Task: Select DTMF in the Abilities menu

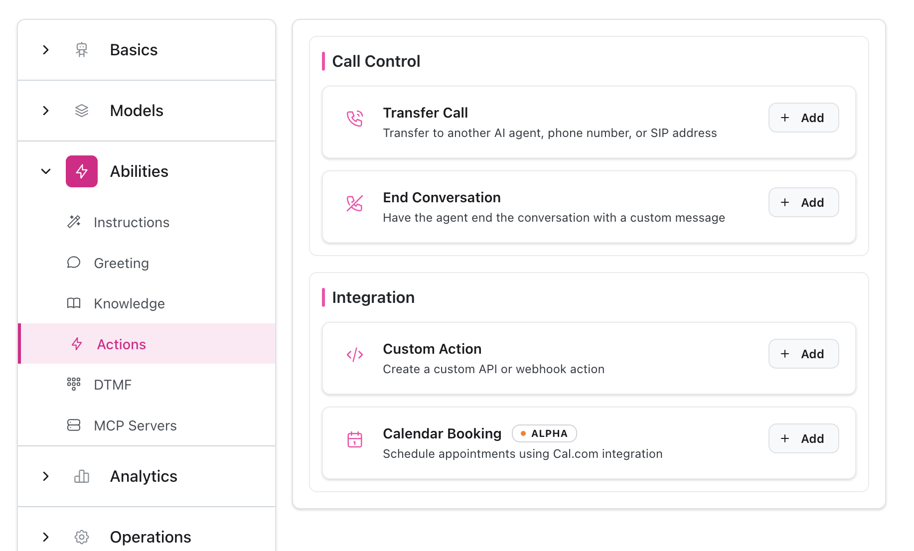Action: pos(113,385)
